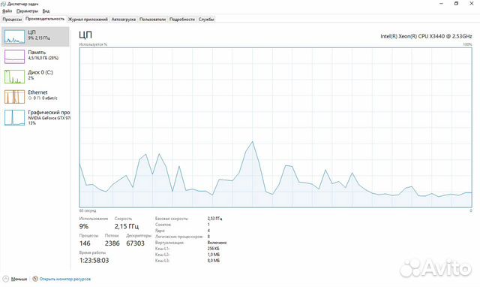
Task: Click the Использование label
Action: [x=94, y=219]
